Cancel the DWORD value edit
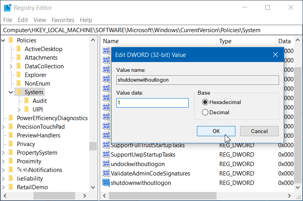The height and width of the screenshot is (201, 303). point(259,131)
